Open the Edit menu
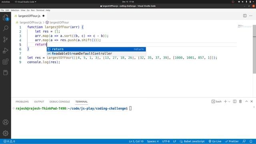 tap(7, 10)
